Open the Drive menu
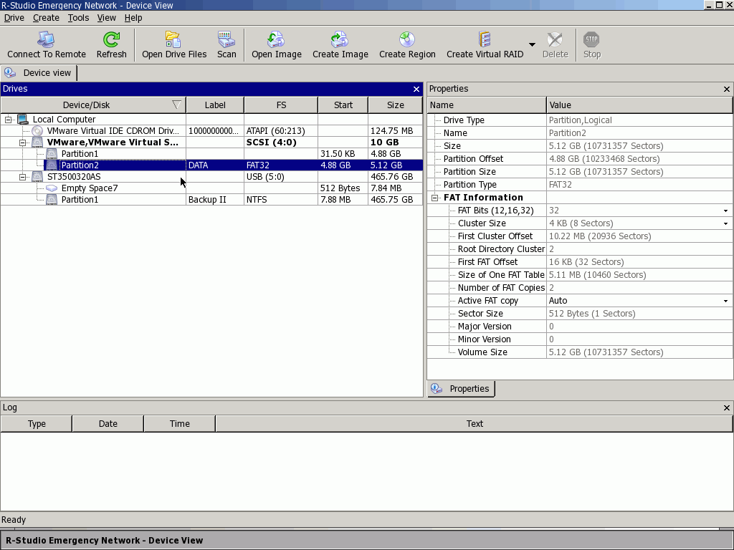 (14, 18)
